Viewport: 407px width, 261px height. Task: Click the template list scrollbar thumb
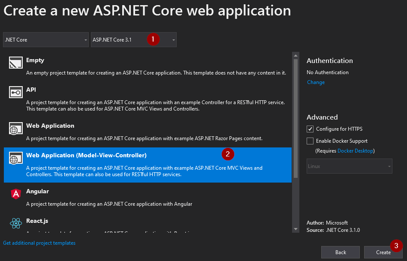point(295,118)
